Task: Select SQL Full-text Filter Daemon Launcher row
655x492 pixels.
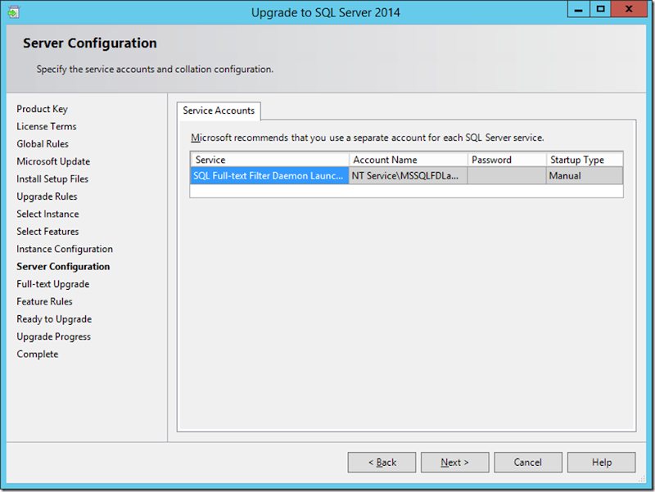Action: click(x=406, y=176)
